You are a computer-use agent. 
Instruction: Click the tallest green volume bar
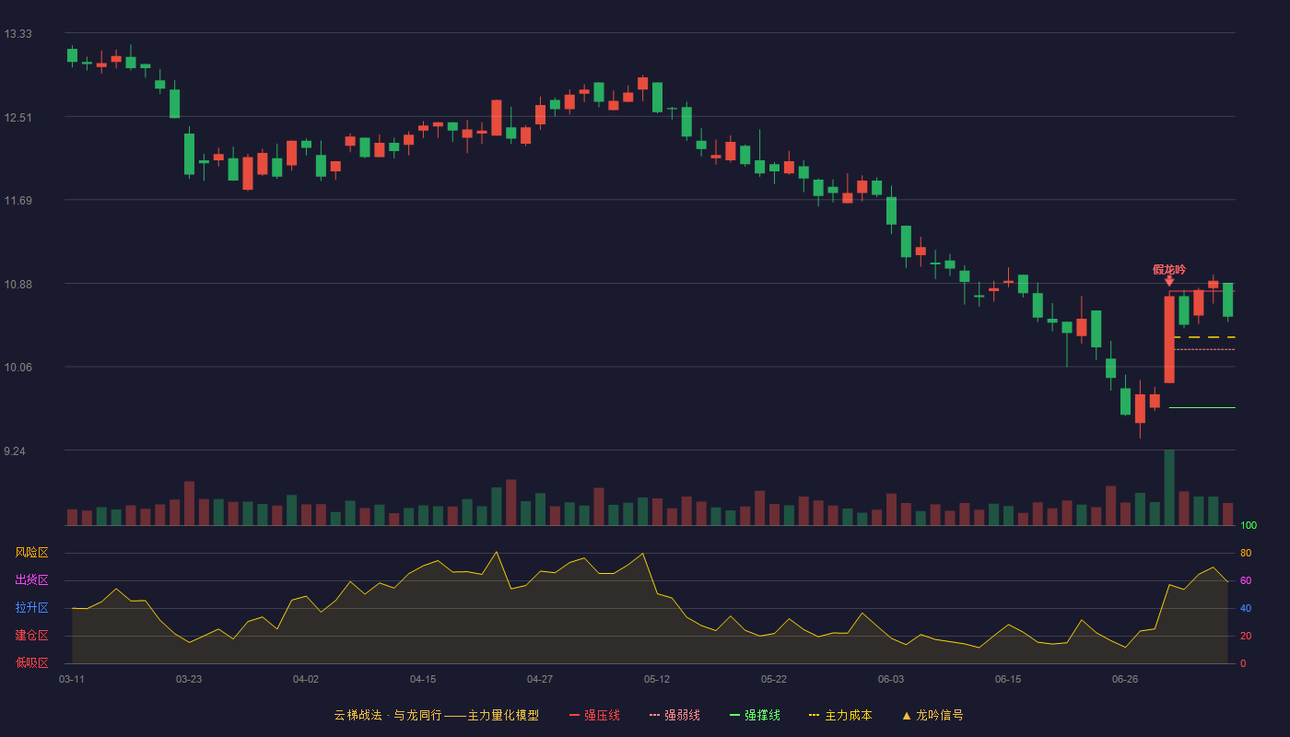click(x=1169, y=487)
